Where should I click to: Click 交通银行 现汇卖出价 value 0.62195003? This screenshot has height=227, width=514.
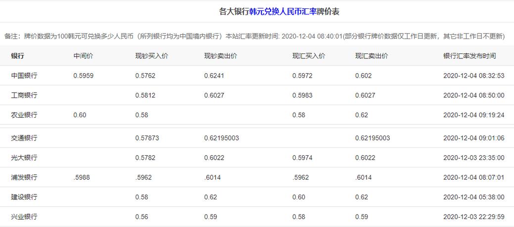[373, 138]
